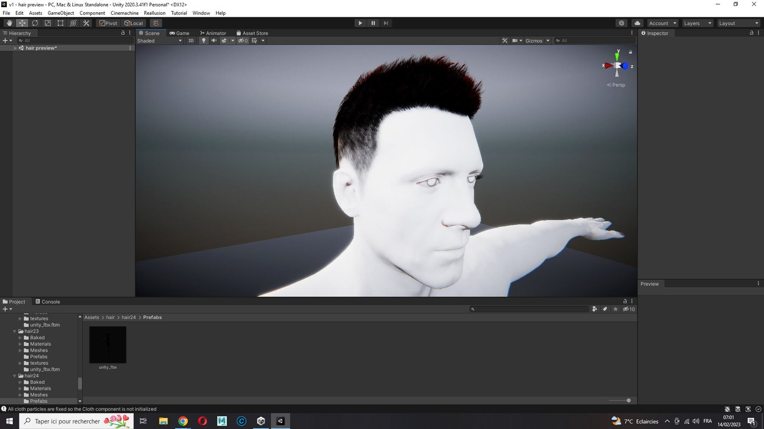Switch to the Asset Store tab

coord(252,33)
